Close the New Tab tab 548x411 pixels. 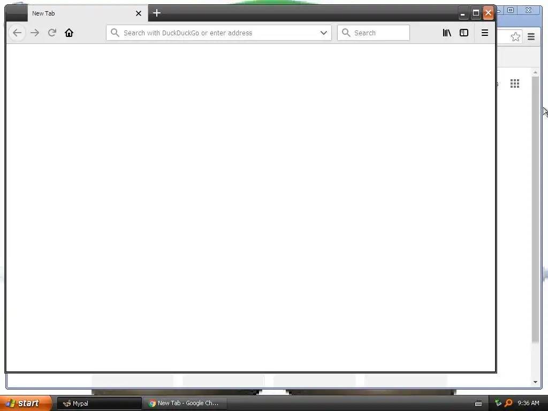(139, 13)
